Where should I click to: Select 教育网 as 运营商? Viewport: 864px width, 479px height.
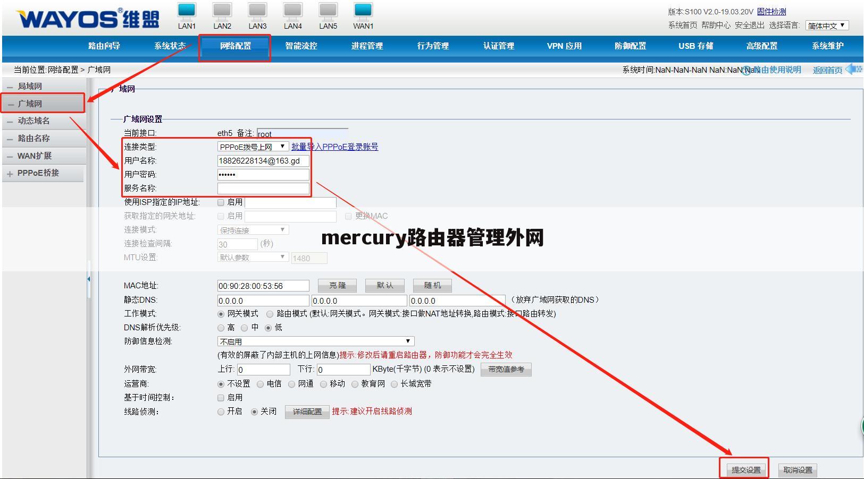click(x=355, y=384)
